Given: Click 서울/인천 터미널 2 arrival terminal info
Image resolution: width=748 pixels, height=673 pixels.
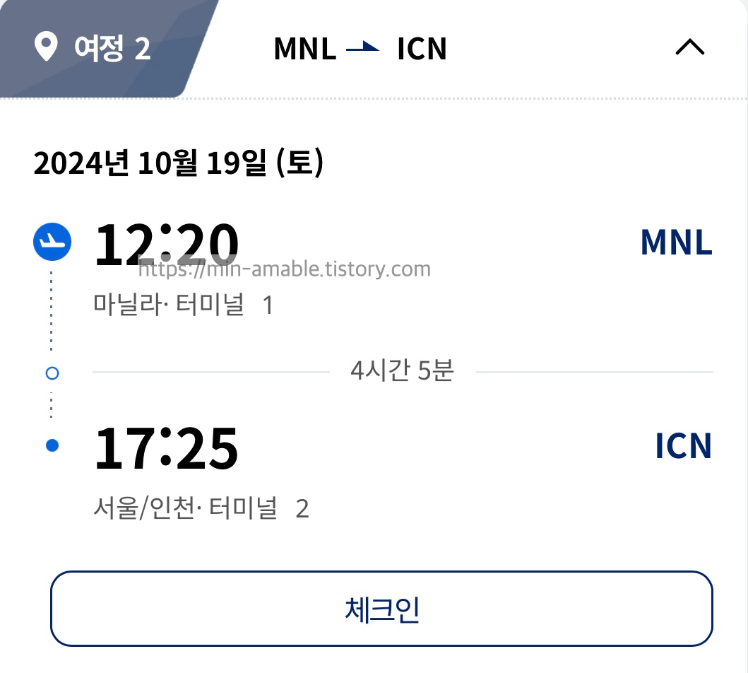Looking at the screenshot, I should pyautogui.click(x=201, y=509).
